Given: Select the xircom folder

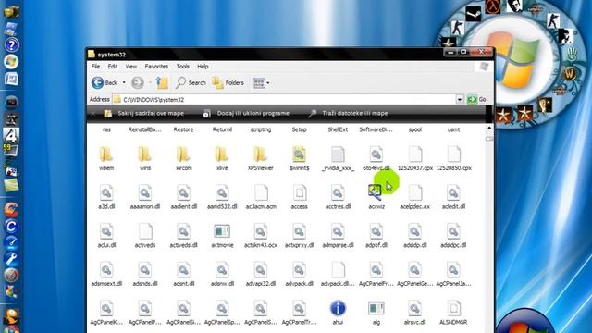Looking at the screenshot, I should coord(183,158).
